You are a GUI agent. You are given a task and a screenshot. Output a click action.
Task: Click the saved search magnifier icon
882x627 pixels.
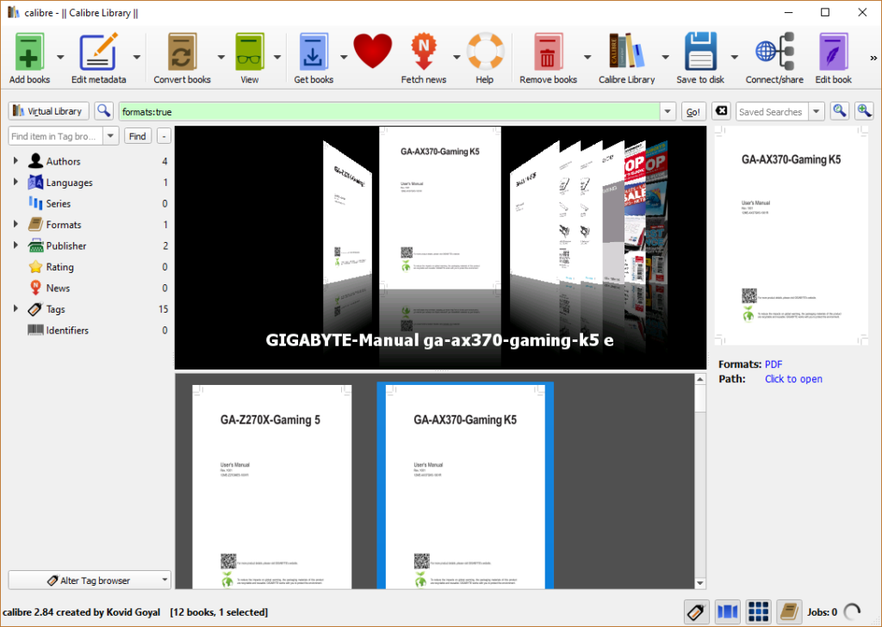coord(839,111)
